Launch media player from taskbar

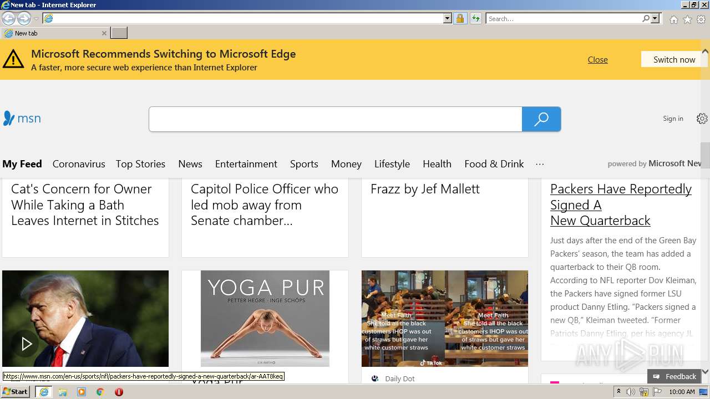coord(82,392)
